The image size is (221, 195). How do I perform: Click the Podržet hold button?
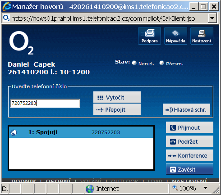(189, 141)
